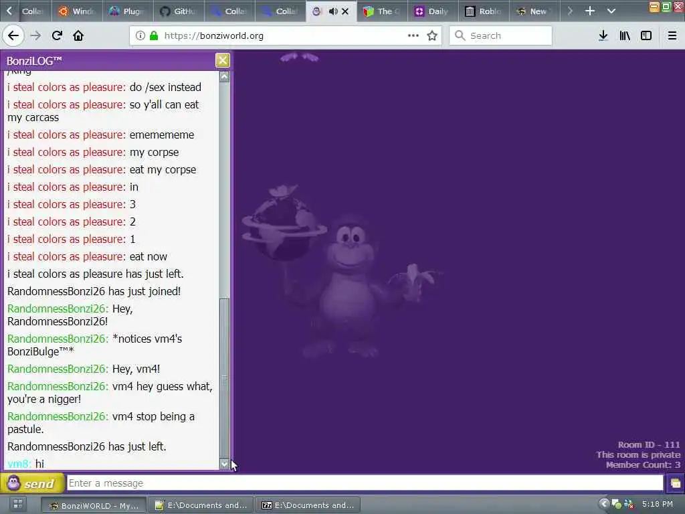
Task: Click the 'vm8: hi' message
Action: 26,464
